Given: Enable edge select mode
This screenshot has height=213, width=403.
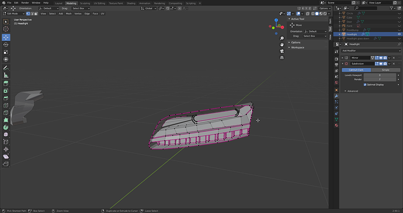Looking at the screenshot, I should 32,13.
